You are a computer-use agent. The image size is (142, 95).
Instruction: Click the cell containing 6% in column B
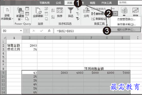[x=29, y=92]
